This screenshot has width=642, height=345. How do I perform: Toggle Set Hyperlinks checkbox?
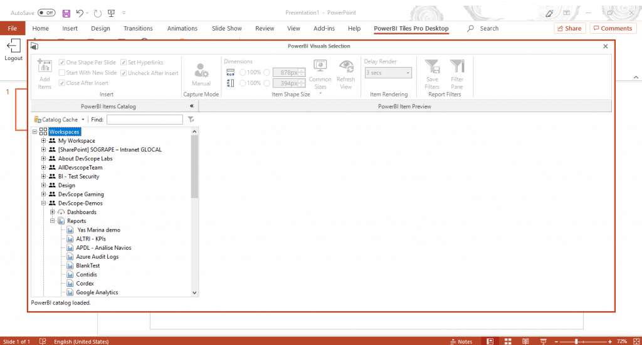[x=124, y=62]
